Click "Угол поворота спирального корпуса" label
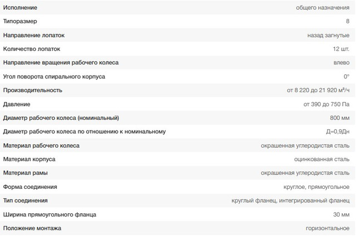The height and width of the screenshot is (241, 356). click(54, 77)
